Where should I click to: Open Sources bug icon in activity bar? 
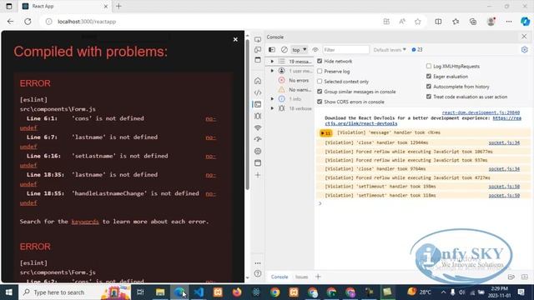coord(258,116)
